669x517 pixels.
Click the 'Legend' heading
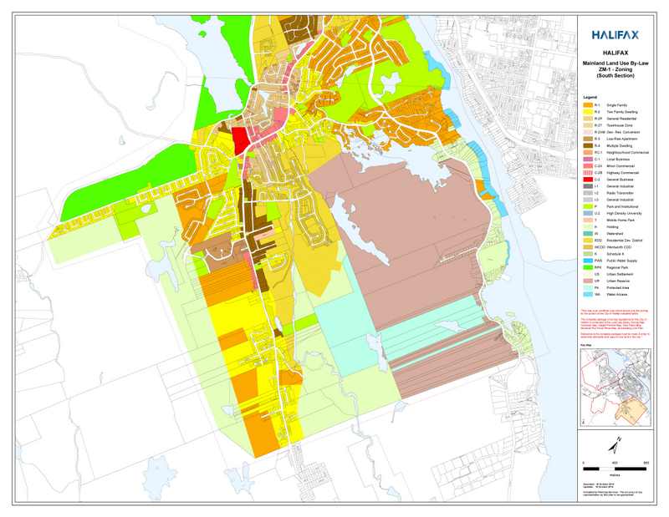[591, 97]
